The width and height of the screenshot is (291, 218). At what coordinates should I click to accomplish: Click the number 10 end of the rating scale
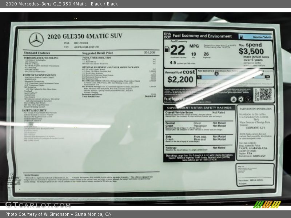(x=267, y=77)
